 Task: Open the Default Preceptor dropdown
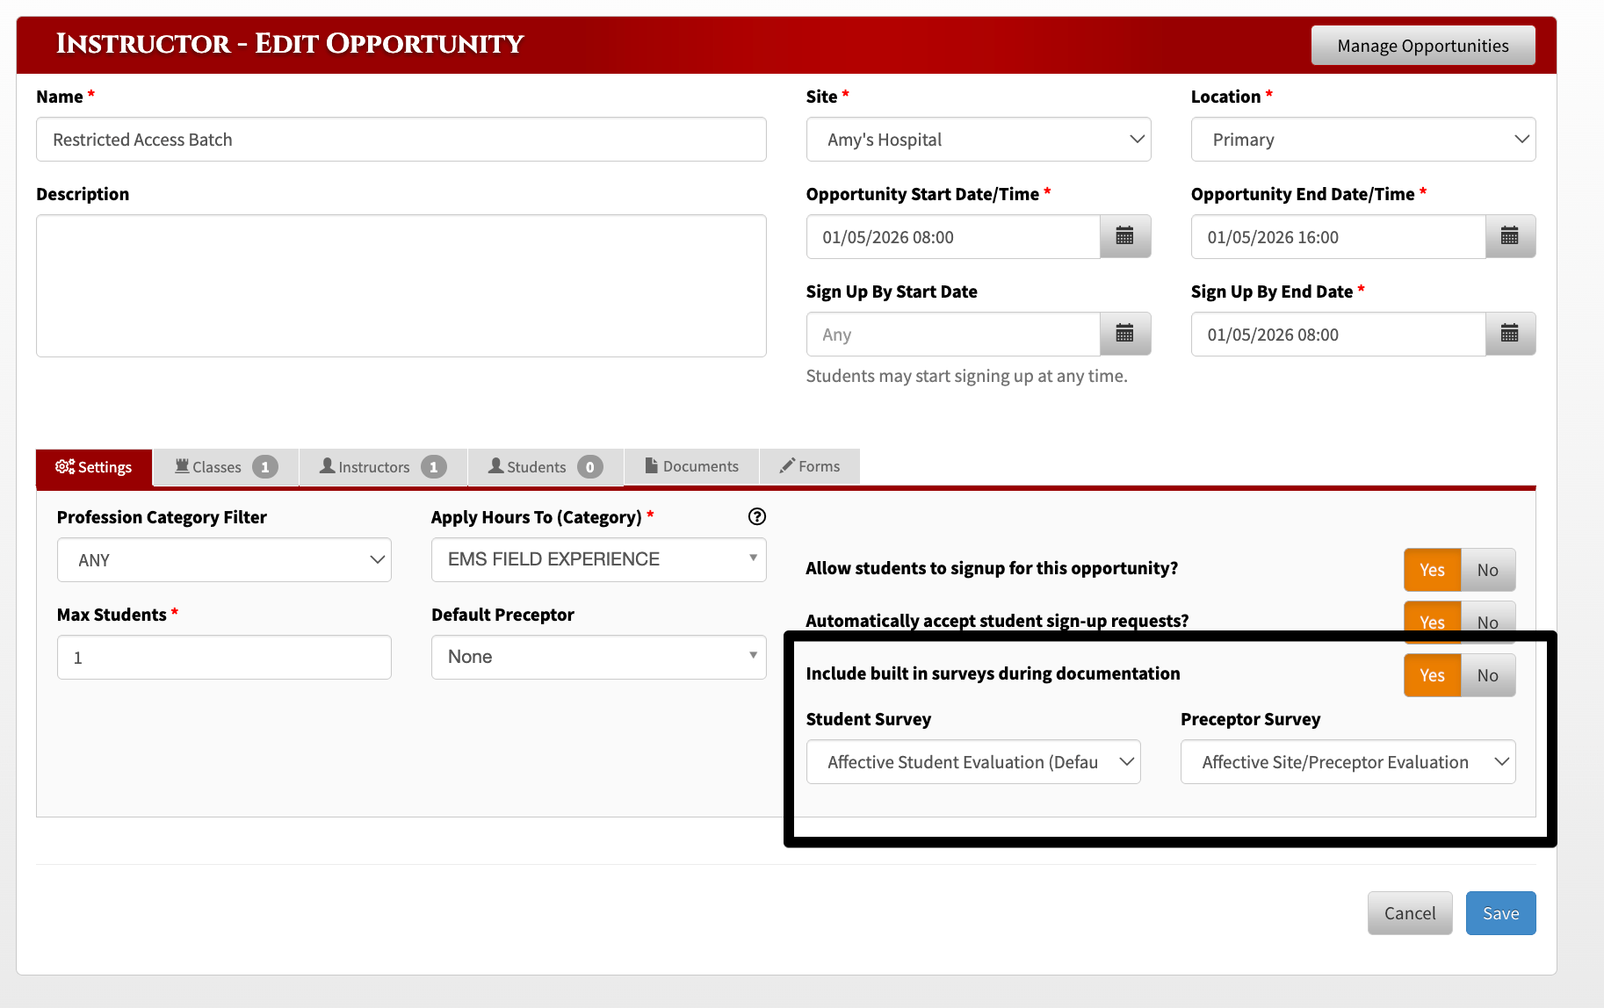click(598, 657)
